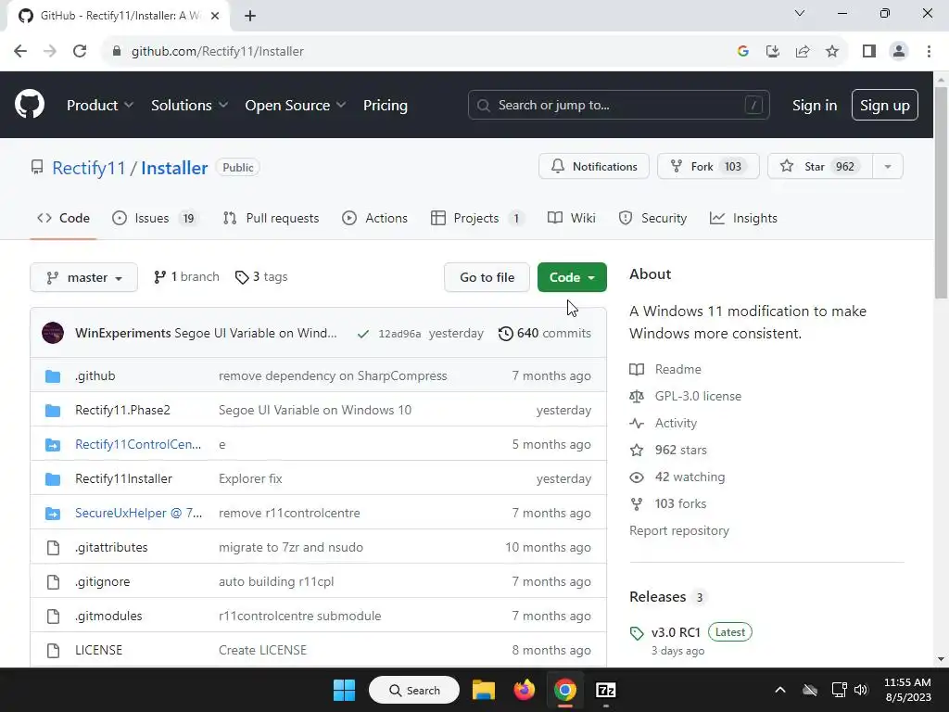Image resolution: width=949 pixels, height=712 pixels.
Task: Open the Pull requests tab
Action: [272, 218]
